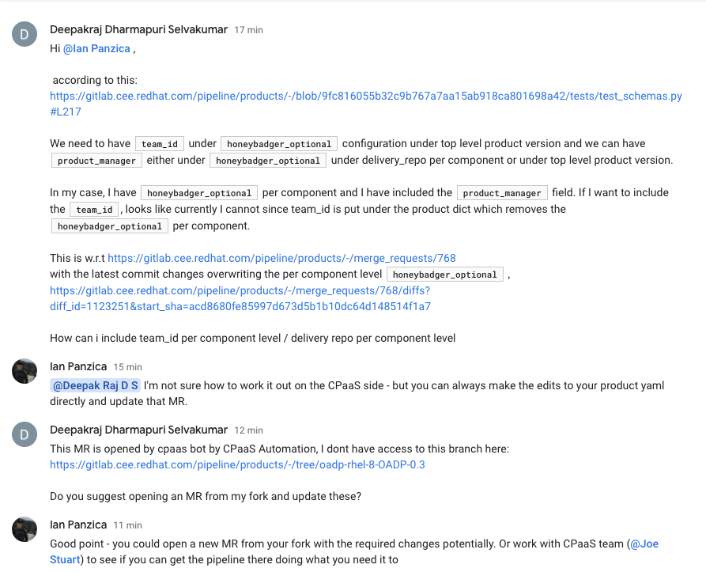Click Ian Panzica's avatar on the 15 min message
The width and height of the screenshot is (706, 572).
(x=25, y=371)
